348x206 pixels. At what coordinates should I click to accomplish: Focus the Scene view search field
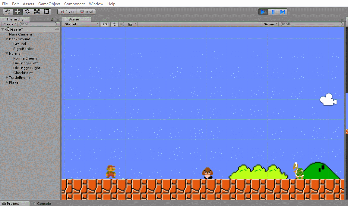pos(312,24)
